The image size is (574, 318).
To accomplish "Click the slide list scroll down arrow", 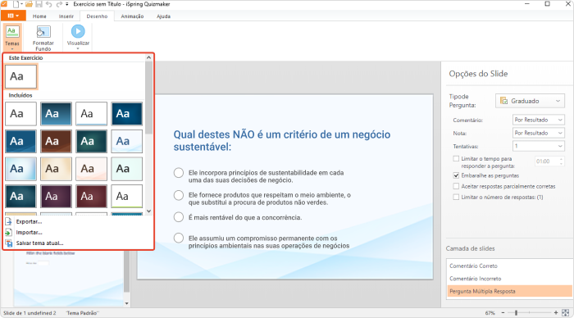I will (x=126, y=303).
